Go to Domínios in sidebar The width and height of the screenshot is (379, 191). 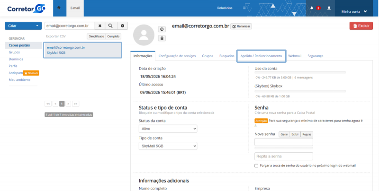coord(16,59)
